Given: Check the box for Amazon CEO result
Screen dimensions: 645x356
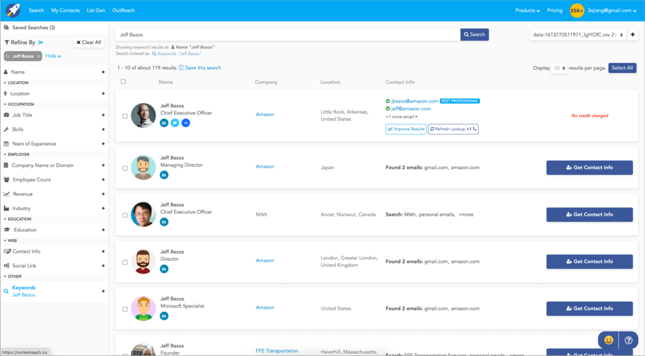Looking at the screenshot, I should [x=125, y=116].
